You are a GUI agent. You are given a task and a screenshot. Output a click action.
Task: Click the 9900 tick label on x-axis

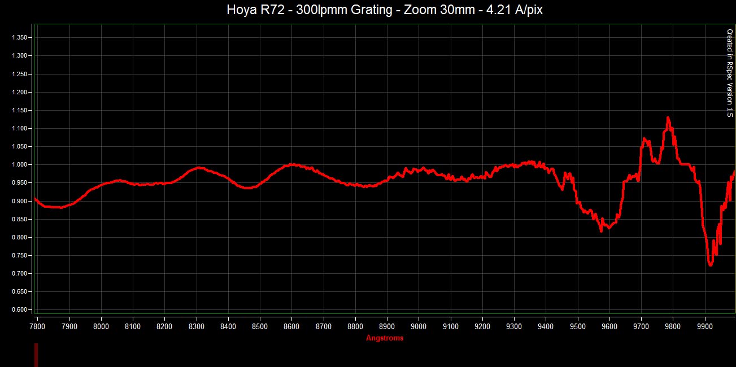click(x=704, y=326)
